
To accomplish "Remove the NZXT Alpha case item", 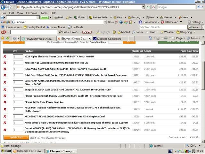I will point(5,56).
